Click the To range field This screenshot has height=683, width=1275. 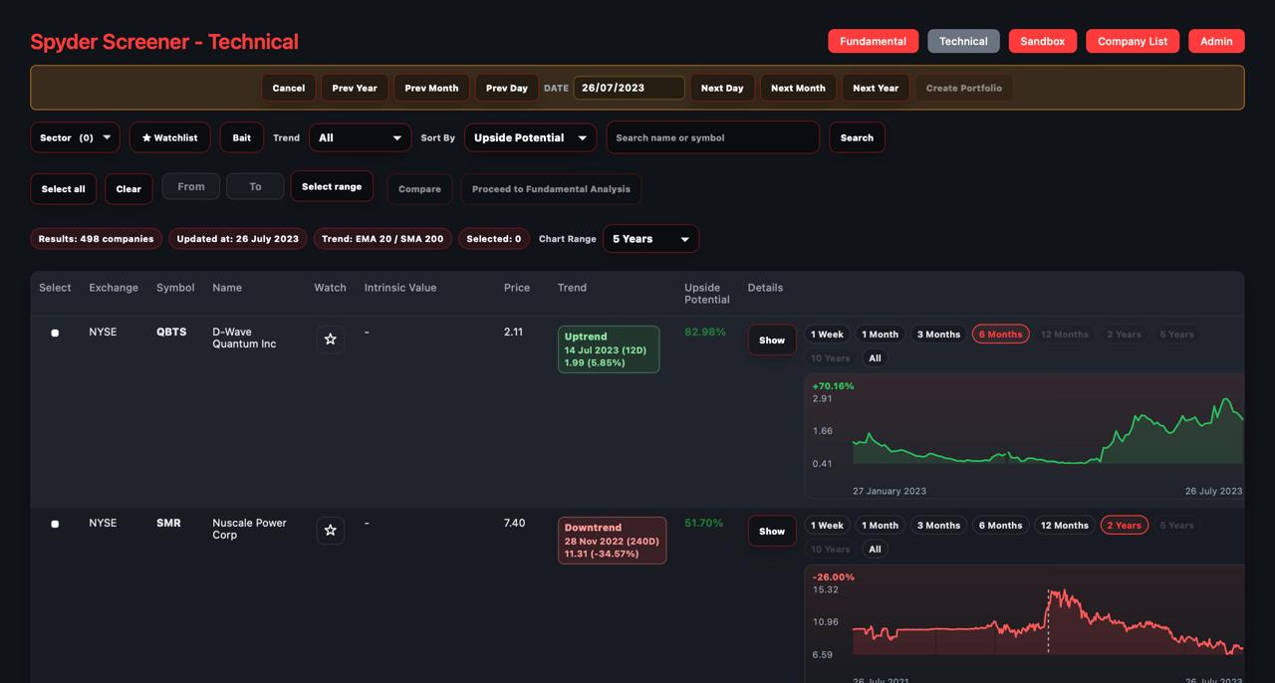[x=255, y=186]
